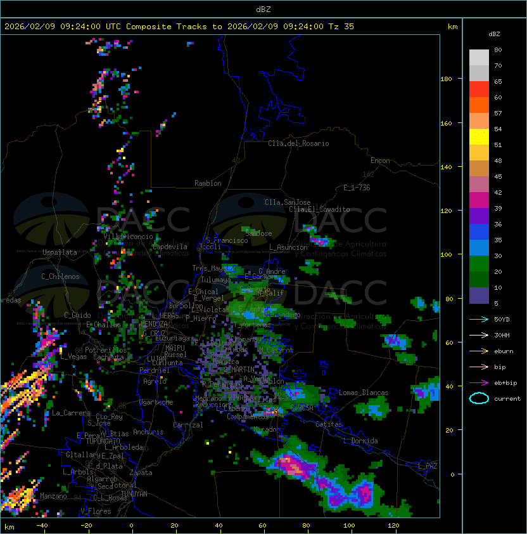
Task: Pick the bright yellow swatch between 54 and 51
Action: pyautogui.click(x=479, y=136)
